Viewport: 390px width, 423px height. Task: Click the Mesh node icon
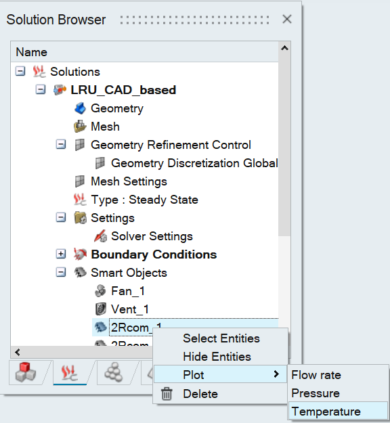pyautogui.click(x=80, y=127)
